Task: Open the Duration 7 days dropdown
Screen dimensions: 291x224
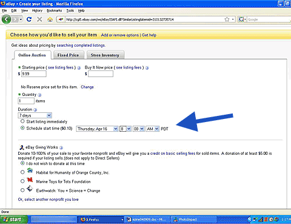Action: click(x=35, y=115)
